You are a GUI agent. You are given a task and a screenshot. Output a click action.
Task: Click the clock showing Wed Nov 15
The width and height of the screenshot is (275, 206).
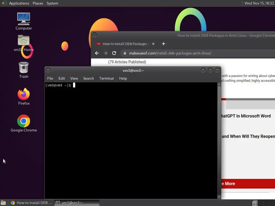[259, 3]
